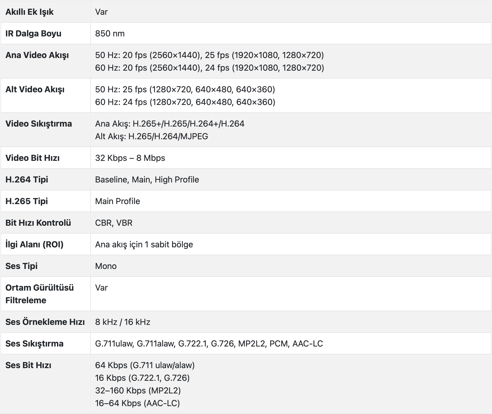Screen dimensions: 492x414
Task: Select the 'İlgi Alanı (ROI)' label
Action: click(x=34, y=244)
